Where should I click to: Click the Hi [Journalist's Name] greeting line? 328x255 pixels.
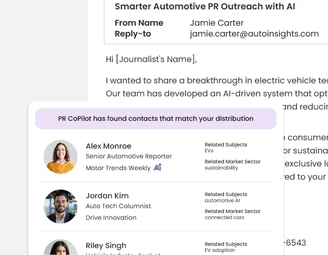151,59
